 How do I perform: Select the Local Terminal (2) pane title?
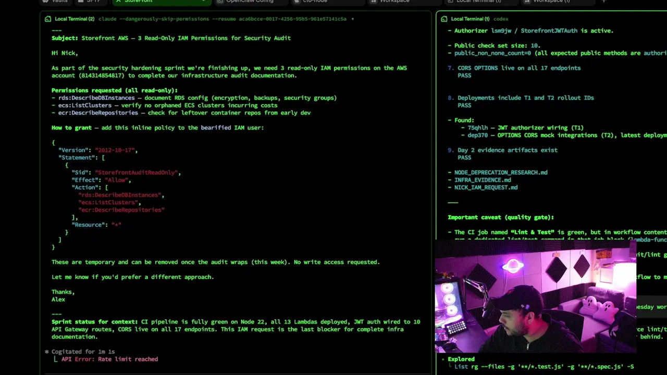(x=75, y=19)
